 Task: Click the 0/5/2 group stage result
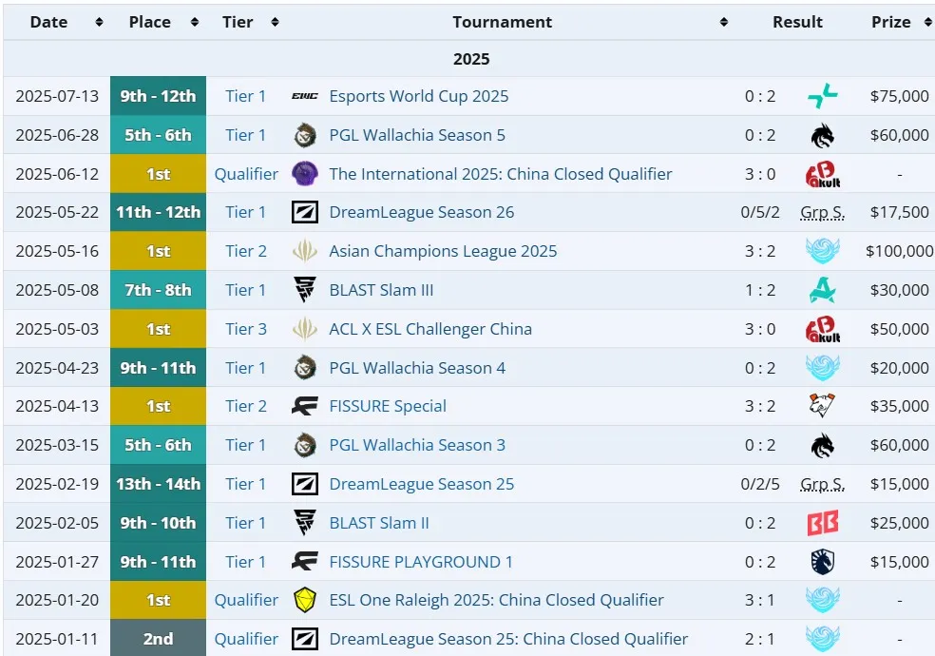coord(760,212)
